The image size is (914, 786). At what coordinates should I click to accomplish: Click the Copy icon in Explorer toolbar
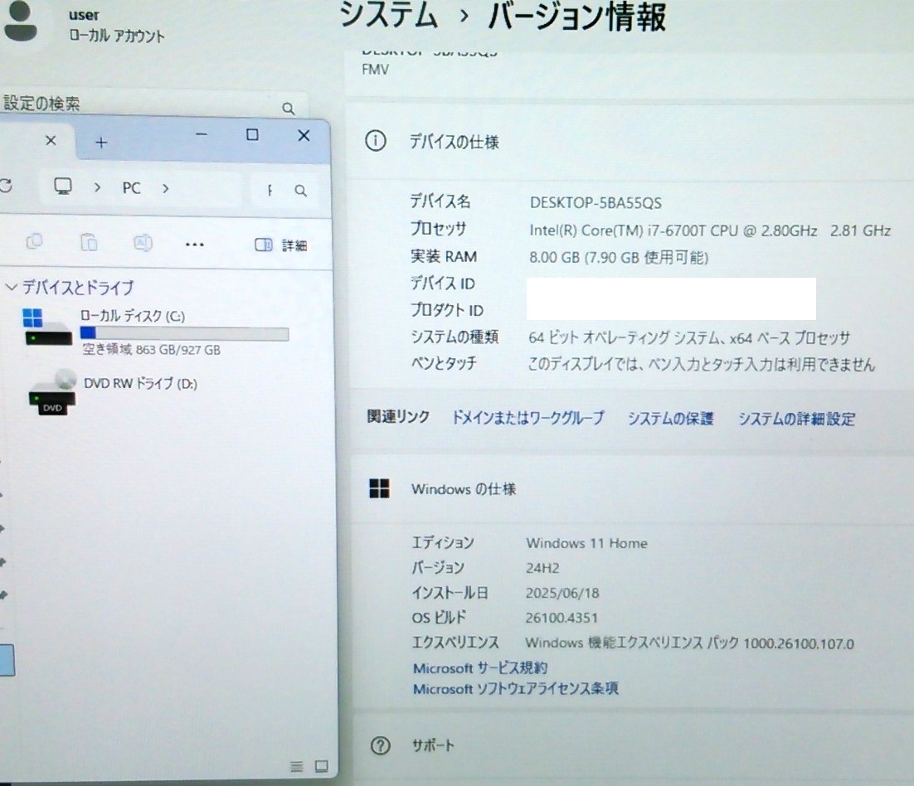(x=34, y=241)
